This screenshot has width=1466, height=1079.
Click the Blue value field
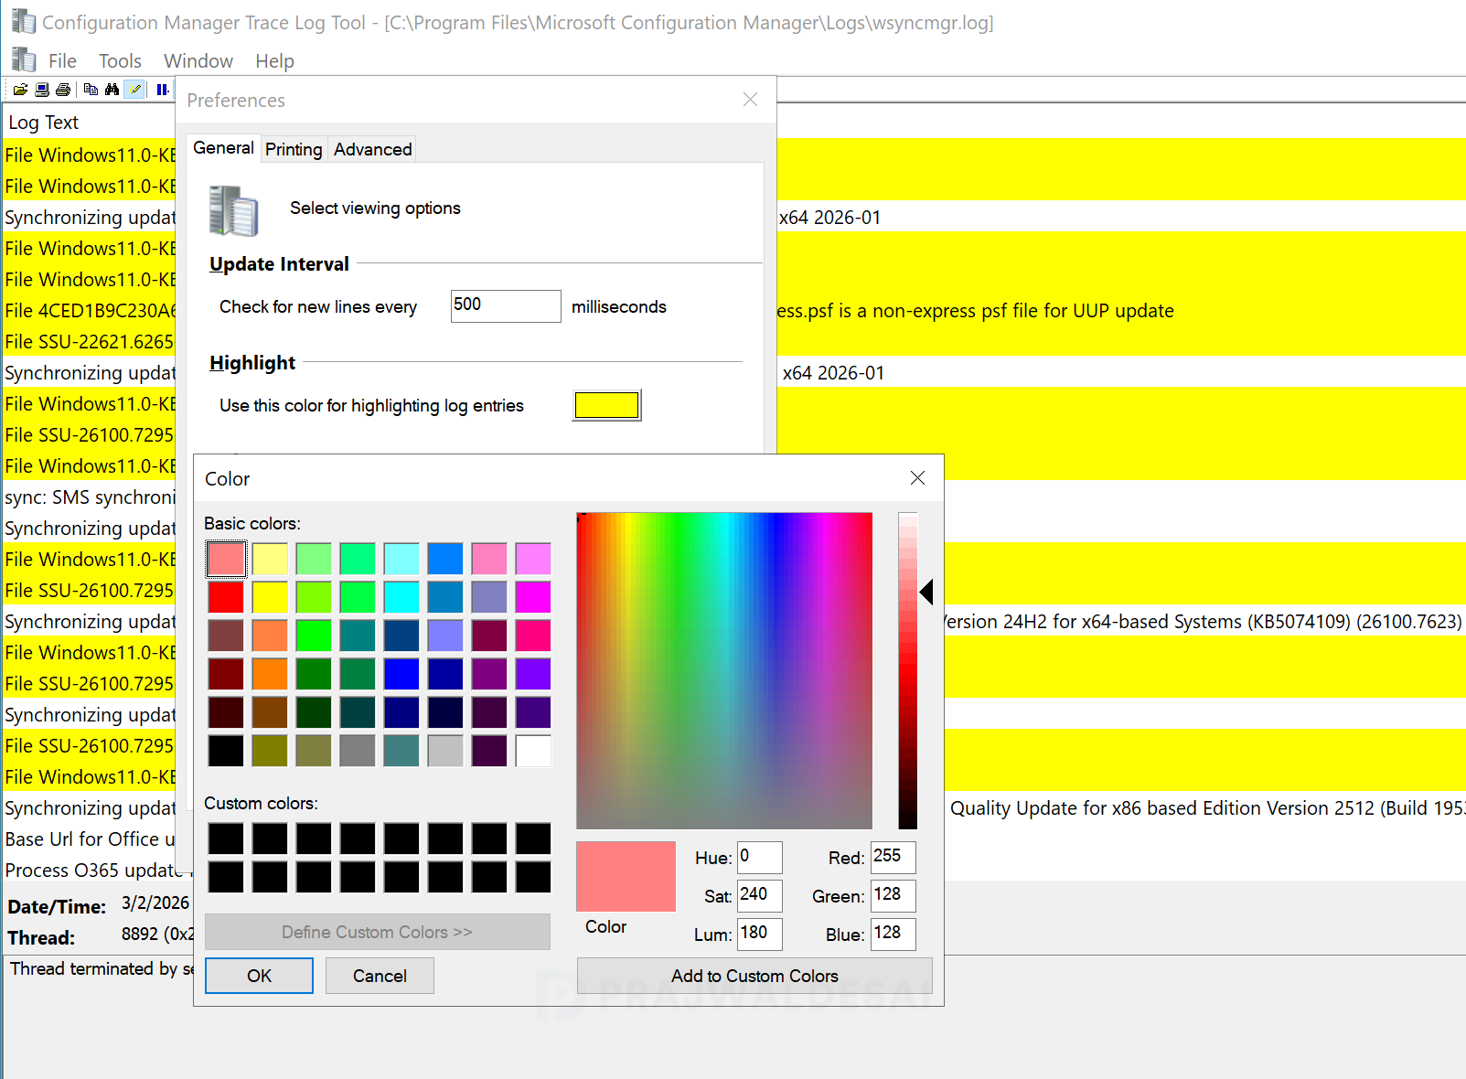tap(894, 934)
